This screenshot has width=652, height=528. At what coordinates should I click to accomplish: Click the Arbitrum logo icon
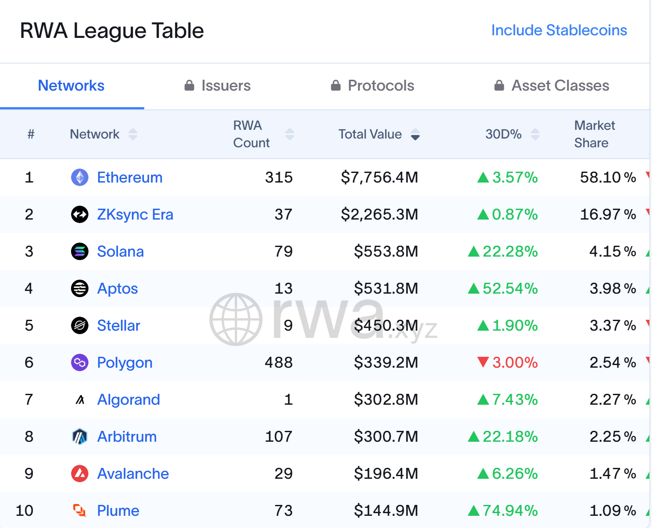click(80, 437)
